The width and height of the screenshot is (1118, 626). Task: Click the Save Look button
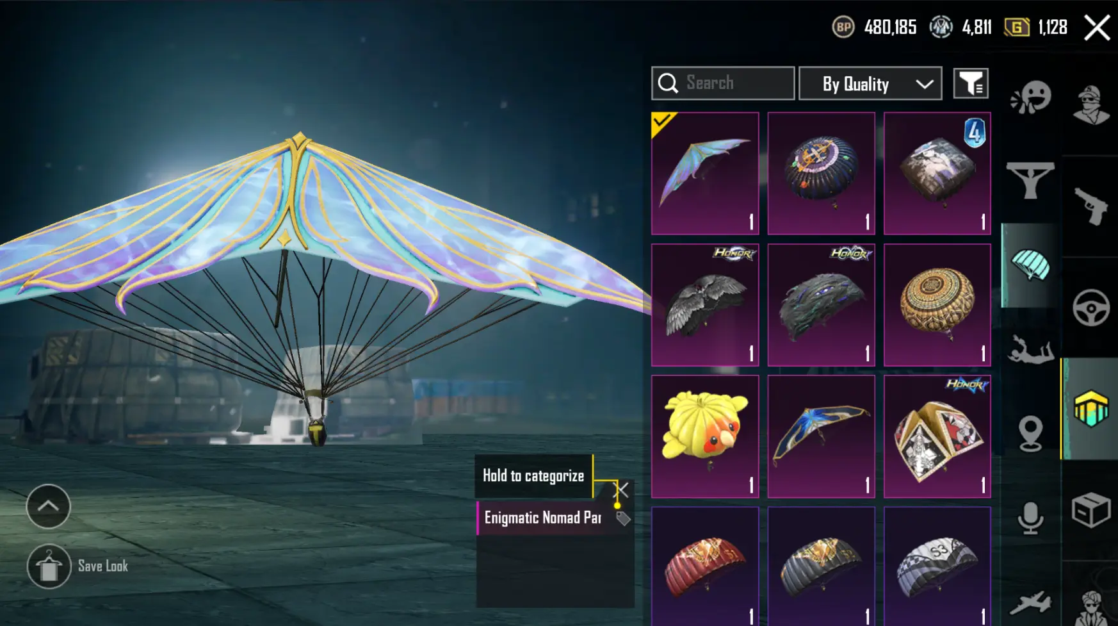coord(78,566)
